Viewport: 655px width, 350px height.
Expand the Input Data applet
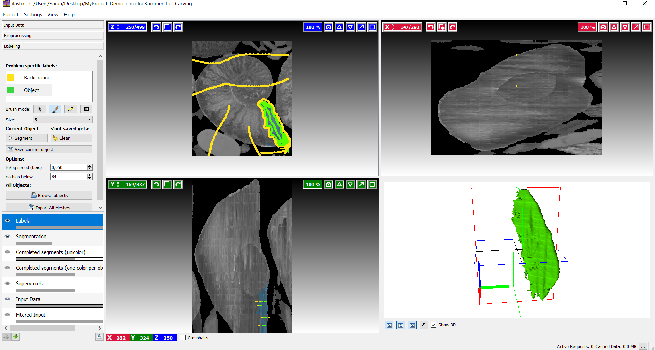pyautogui.click(x=53, y=25)
